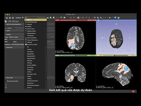The image size is (141, 106).
Task: Click the red error X status icon
Action: pyautogui.click(x=133, y=91)
